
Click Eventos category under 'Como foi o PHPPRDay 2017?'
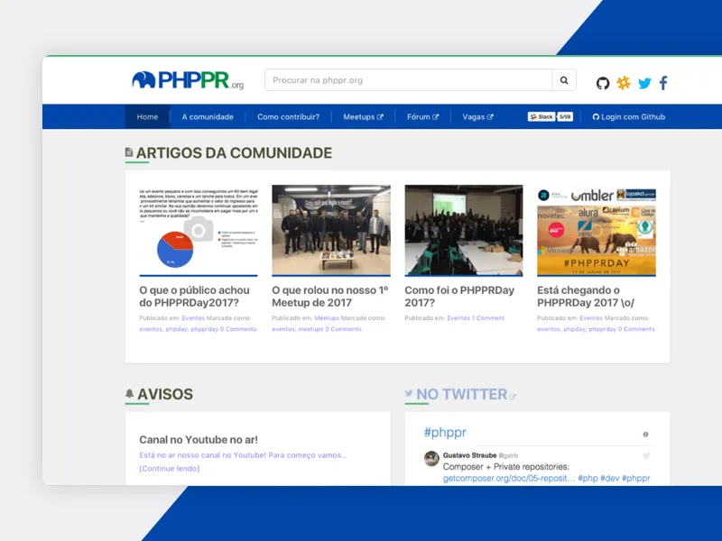tap(458, 318)
